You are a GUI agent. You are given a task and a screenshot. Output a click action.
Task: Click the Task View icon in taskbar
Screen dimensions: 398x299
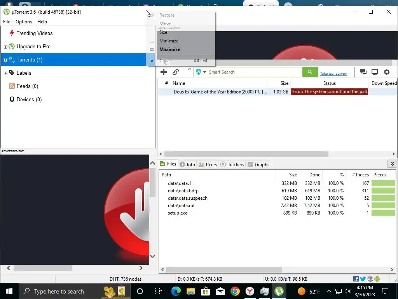tap(159, 291)
